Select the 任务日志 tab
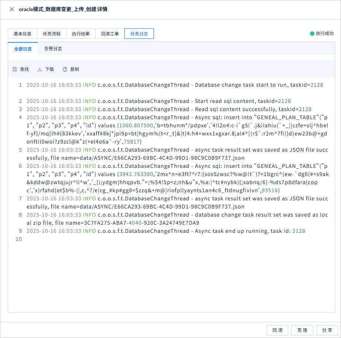The height and width of the screenshot is (338, 341). [x=139, y=34]
